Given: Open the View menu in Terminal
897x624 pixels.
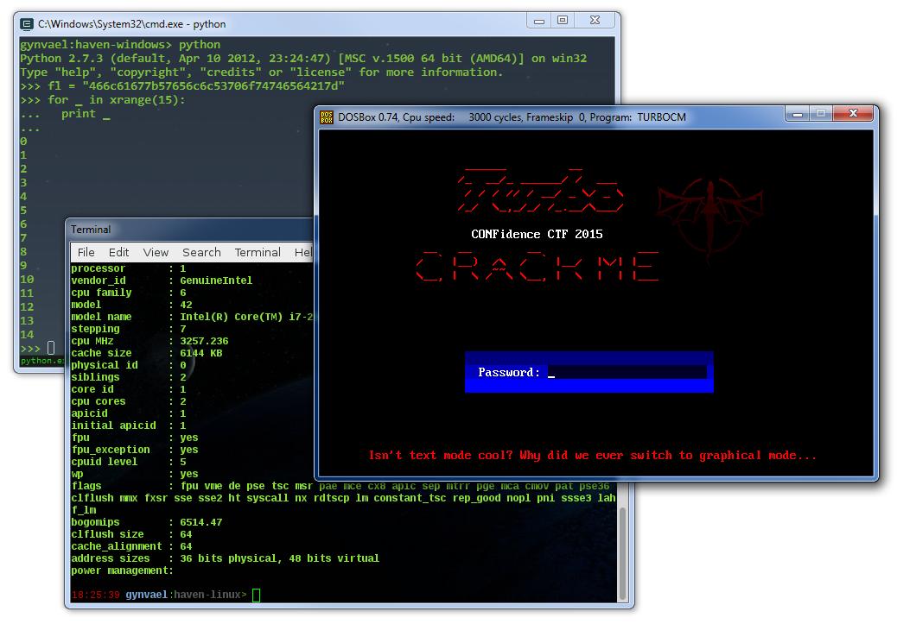Looking at the screenshot, I should 156,252.
